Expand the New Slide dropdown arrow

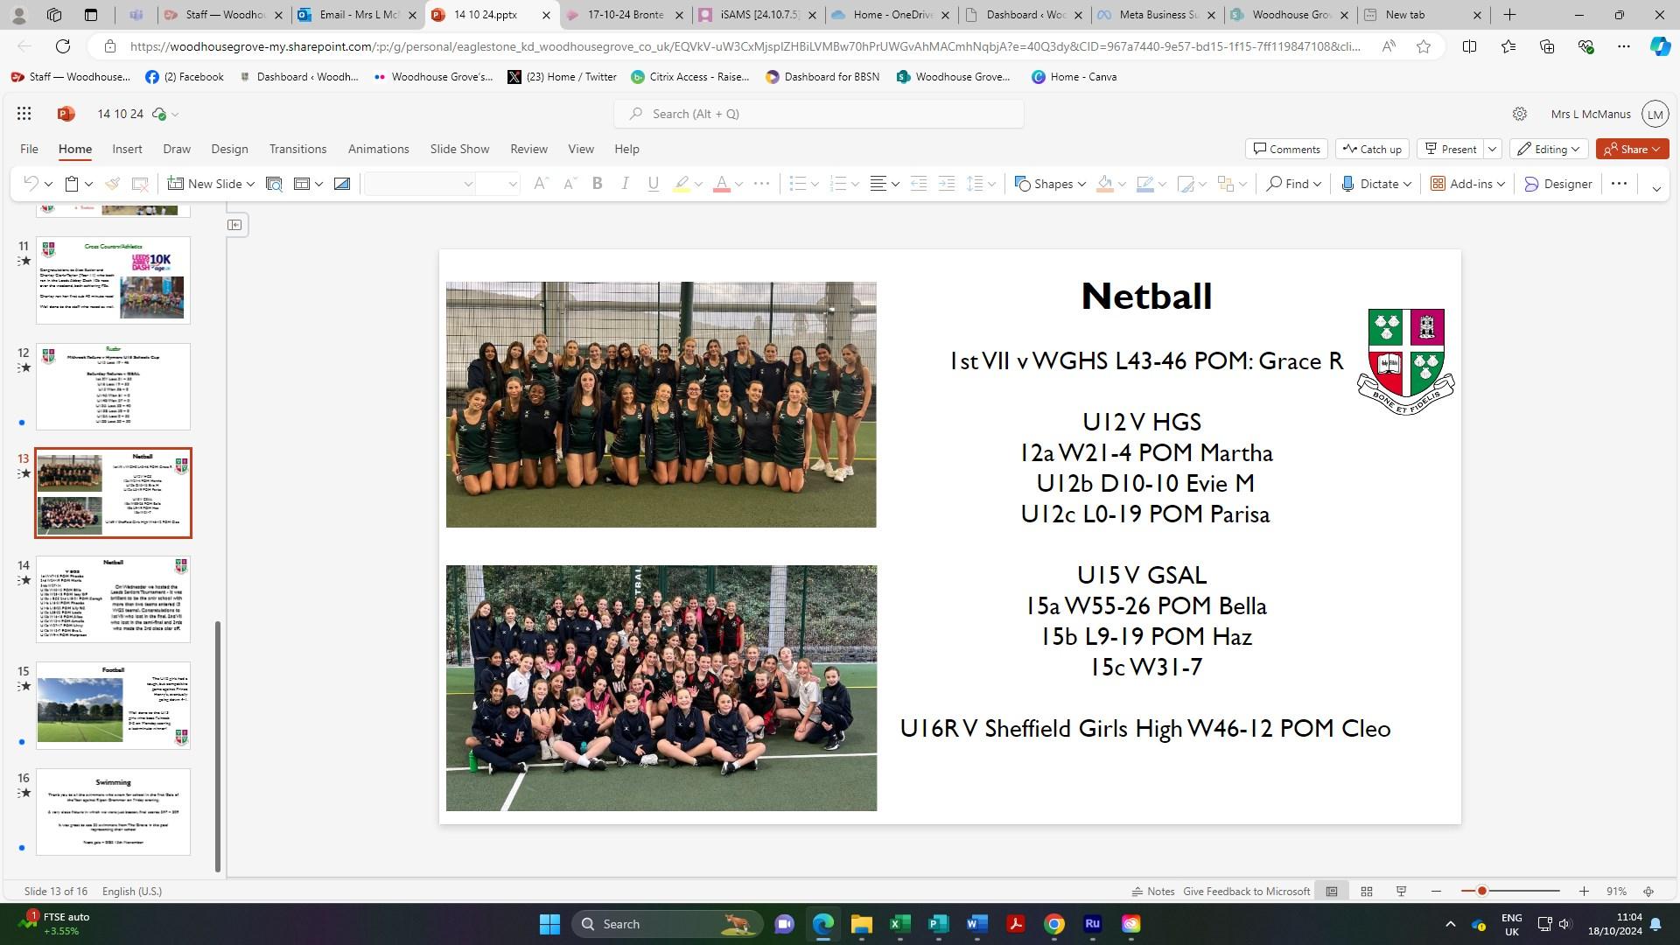pos(250,184)
